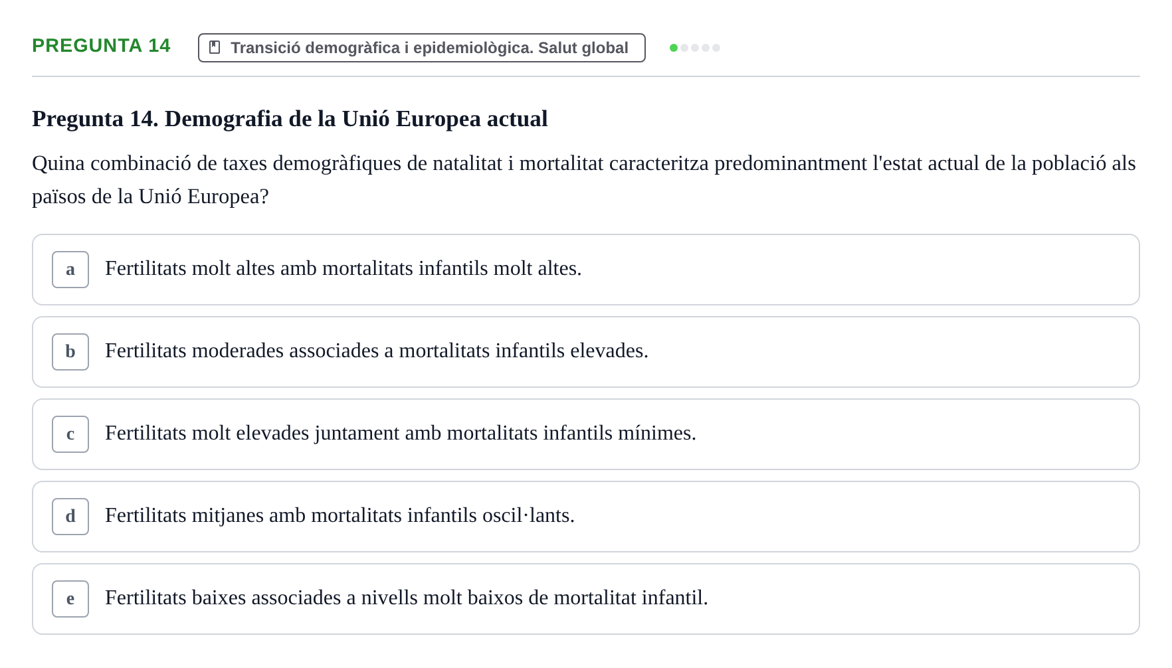Click the fourth grey difficulty dot
This screenshot has width=1172, height=668.
(706, 48)
